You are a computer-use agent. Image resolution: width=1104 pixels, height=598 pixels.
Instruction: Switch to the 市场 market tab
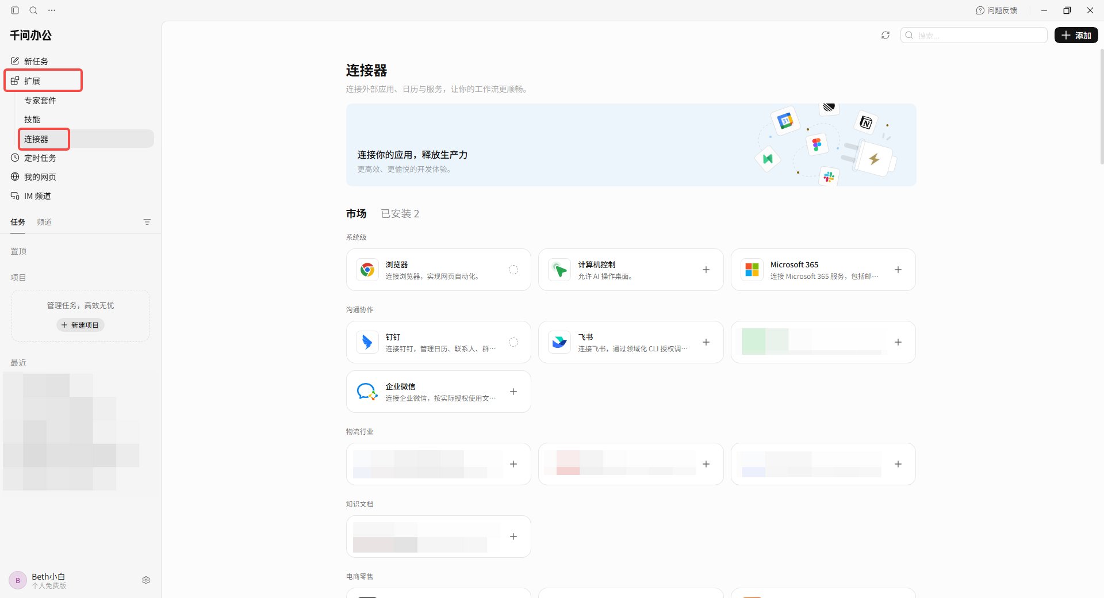356,213
